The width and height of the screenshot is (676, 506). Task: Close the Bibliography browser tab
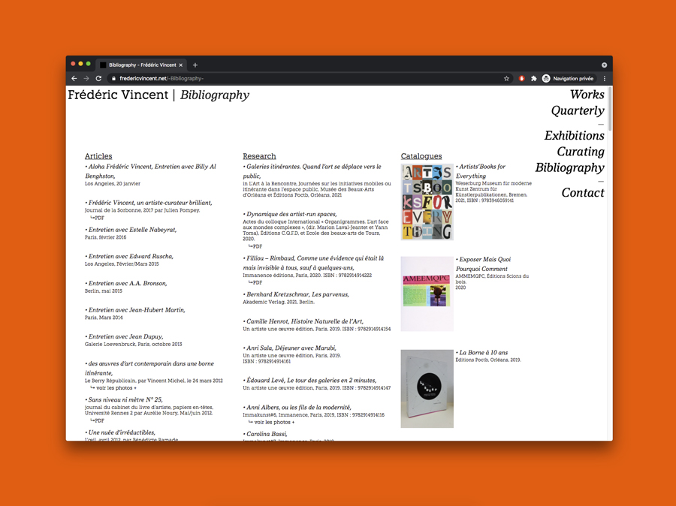coord(180,65)
